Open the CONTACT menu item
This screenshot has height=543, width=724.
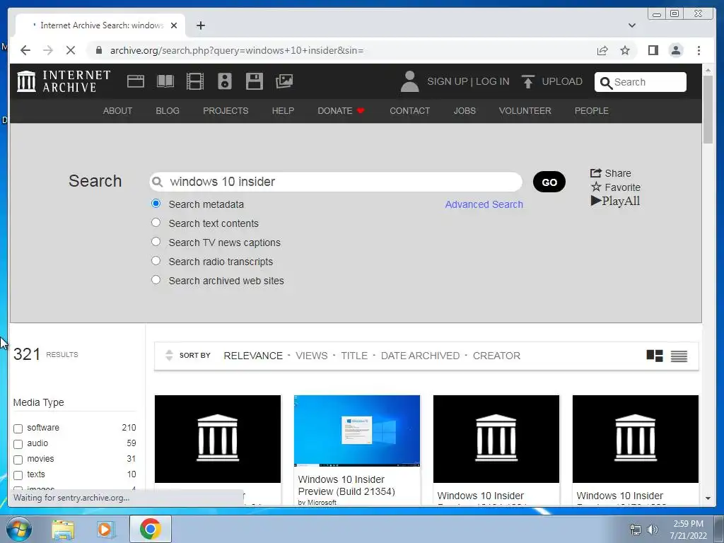click(x=409, y=111)
